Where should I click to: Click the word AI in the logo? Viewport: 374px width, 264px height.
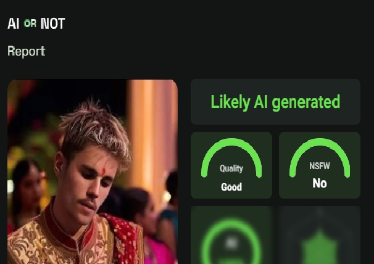point(13,23)
